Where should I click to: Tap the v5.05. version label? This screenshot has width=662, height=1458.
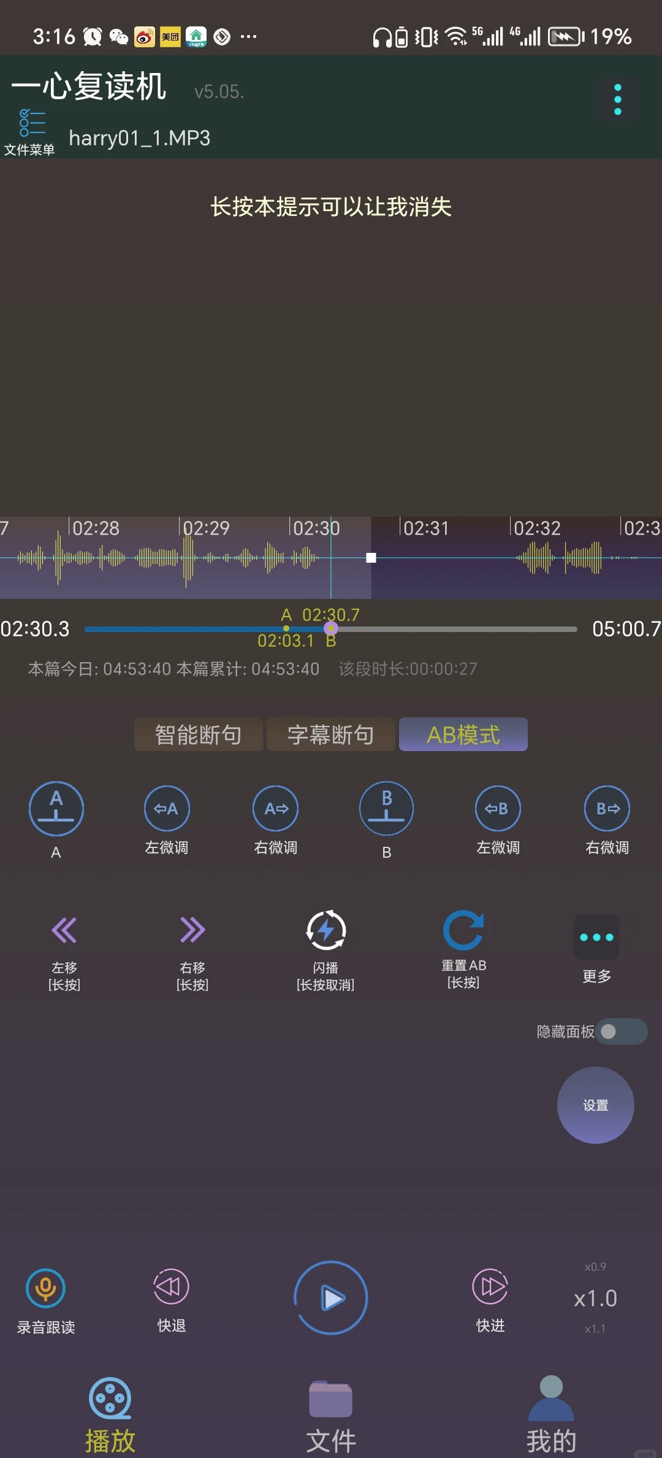tap(219, 92)
